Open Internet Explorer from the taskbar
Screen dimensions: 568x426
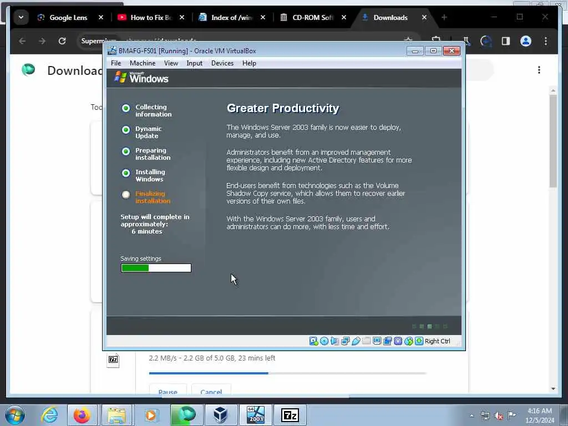pos(49,415)
